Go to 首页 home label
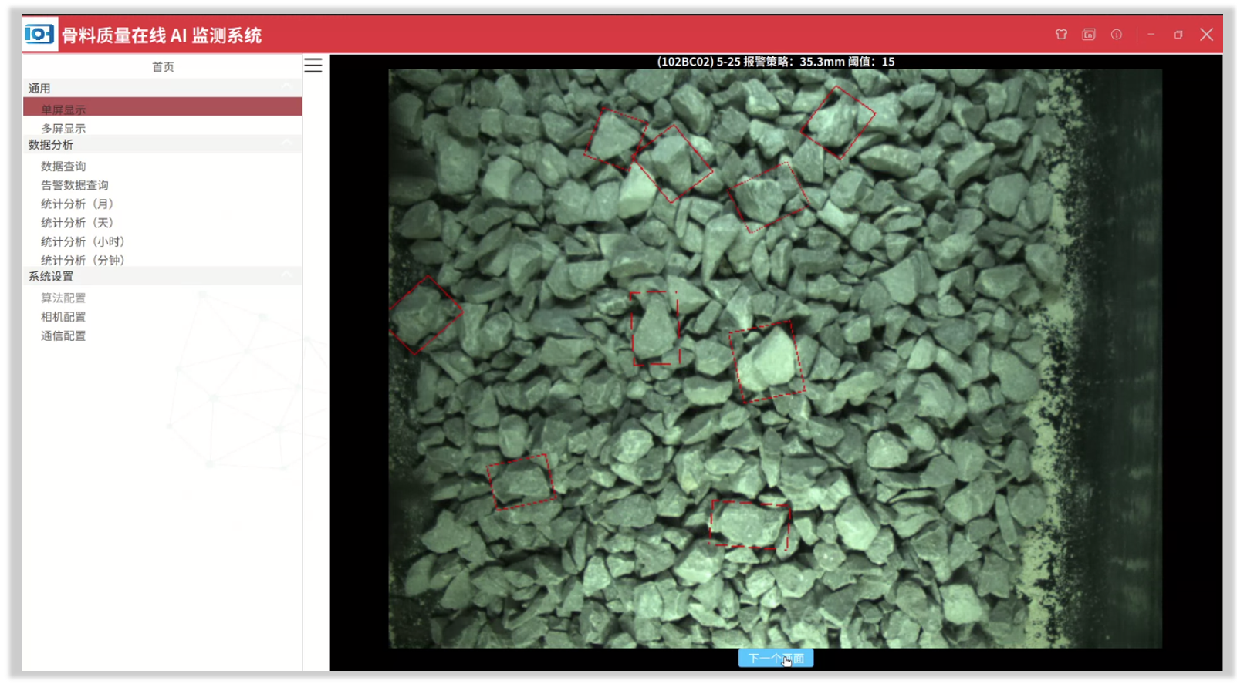Viewport: 1237px width, 684px height. 163,67
